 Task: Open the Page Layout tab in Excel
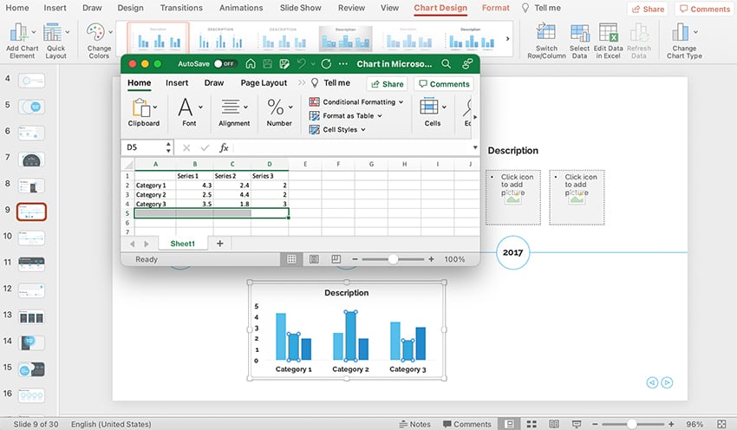[x=264, y=83]
